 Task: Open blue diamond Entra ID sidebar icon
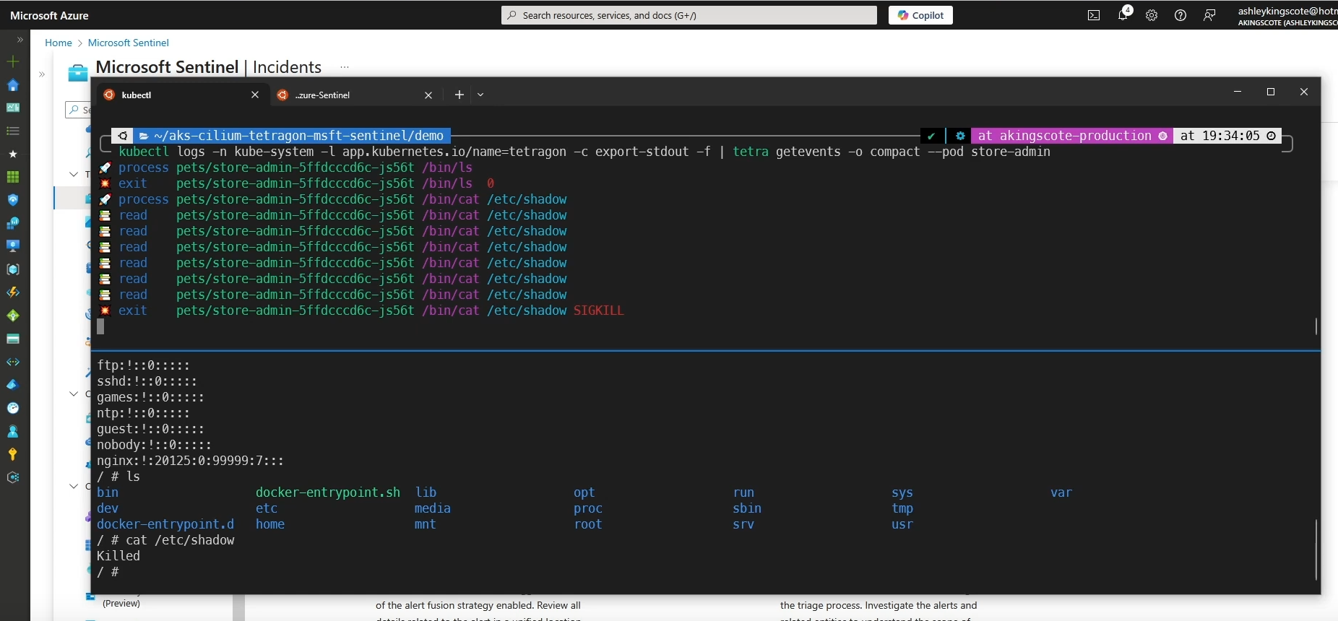coord(13,385)
